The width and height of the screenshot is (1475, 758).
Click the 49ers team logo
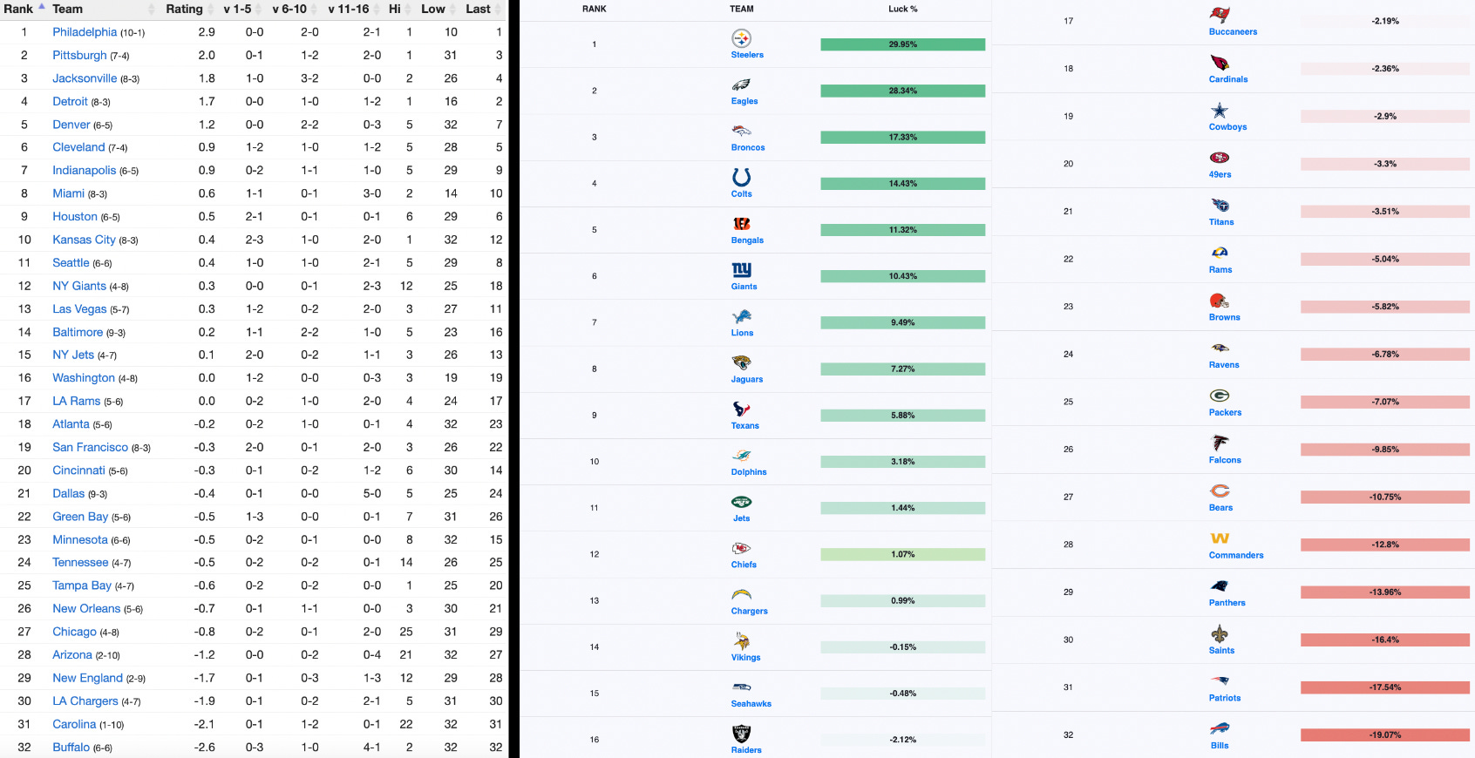(x=1220, y=158)
